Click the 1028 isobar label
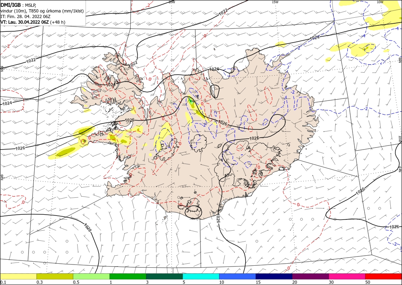The height and width of the screenshot is (285, 402). [88, 227]
